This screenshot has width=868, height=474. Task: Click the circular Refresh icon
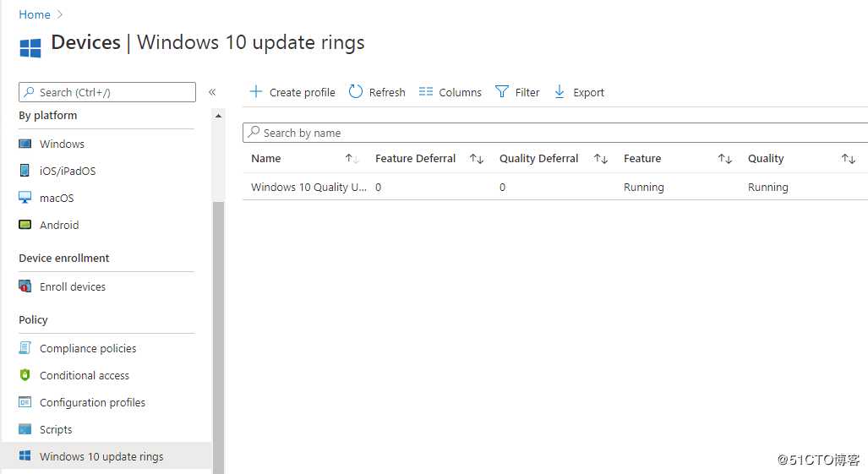[x=355, y=92]
